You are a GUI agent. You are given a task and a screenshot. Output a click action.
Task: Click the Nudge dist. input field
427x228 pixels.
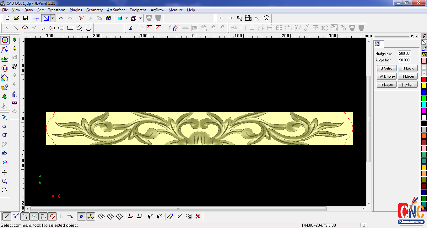click(x=404, y=54)
